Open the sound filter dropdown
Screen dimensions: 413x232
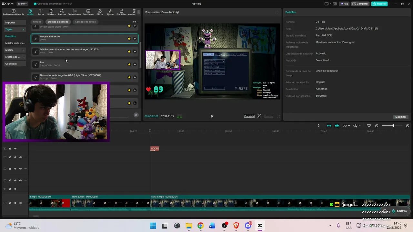(136, 22)
